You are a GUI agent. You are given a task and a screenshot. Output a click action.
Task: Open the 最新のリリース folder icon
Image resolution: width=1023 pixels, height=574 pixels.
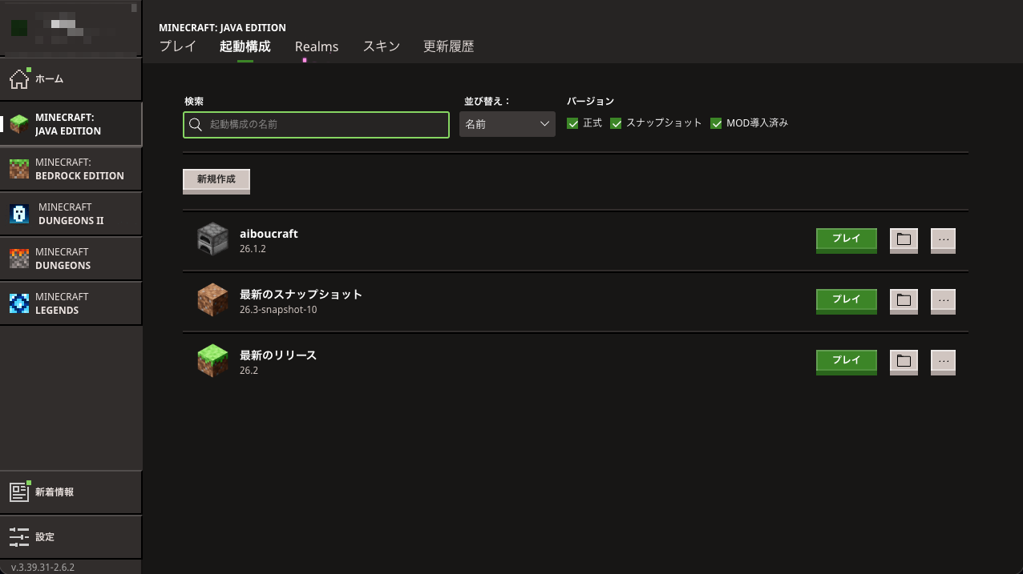pyautogui.click(x=904, y=361)
